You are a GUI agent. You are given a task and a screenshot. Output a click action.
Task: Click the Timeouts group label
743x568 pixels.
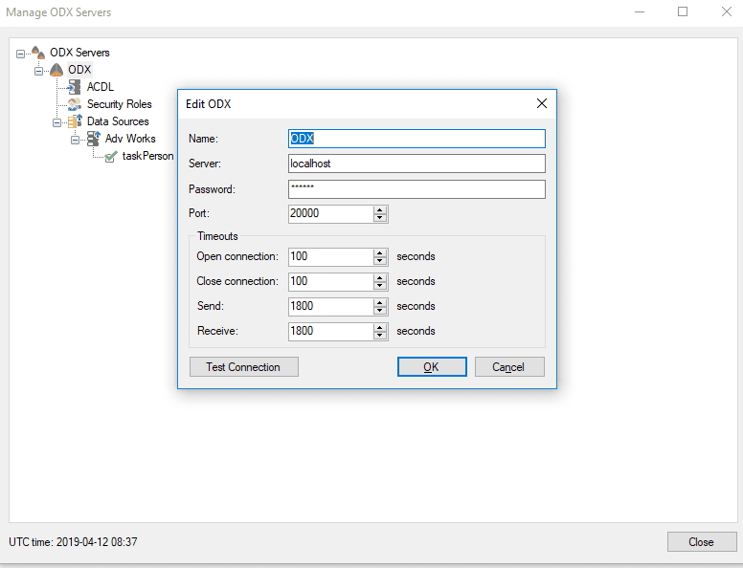pyautogui.click(x=217, y=236)
